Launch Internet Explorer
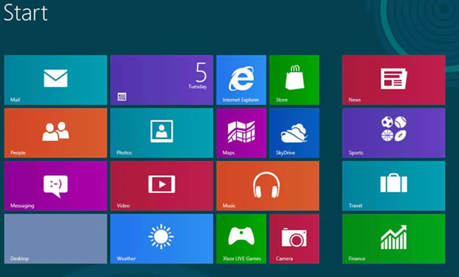 pyautogui.click(x=241, y=79)
